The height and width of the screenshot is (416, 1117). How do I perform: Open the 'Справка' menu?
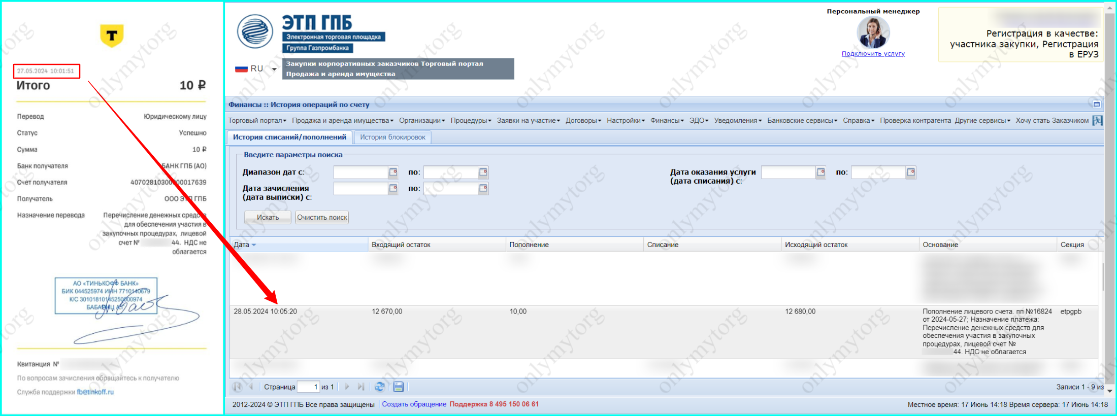click(859, 121)
